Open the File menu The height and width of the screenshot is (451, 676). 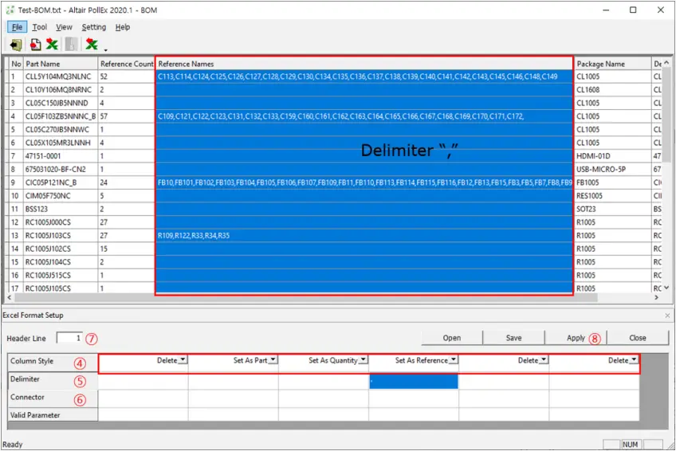click(x=17, y=27)
